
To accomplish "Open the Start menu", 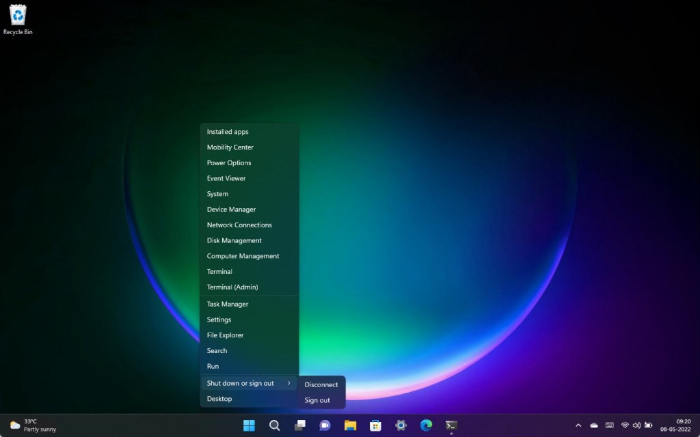I will (249, 425).
